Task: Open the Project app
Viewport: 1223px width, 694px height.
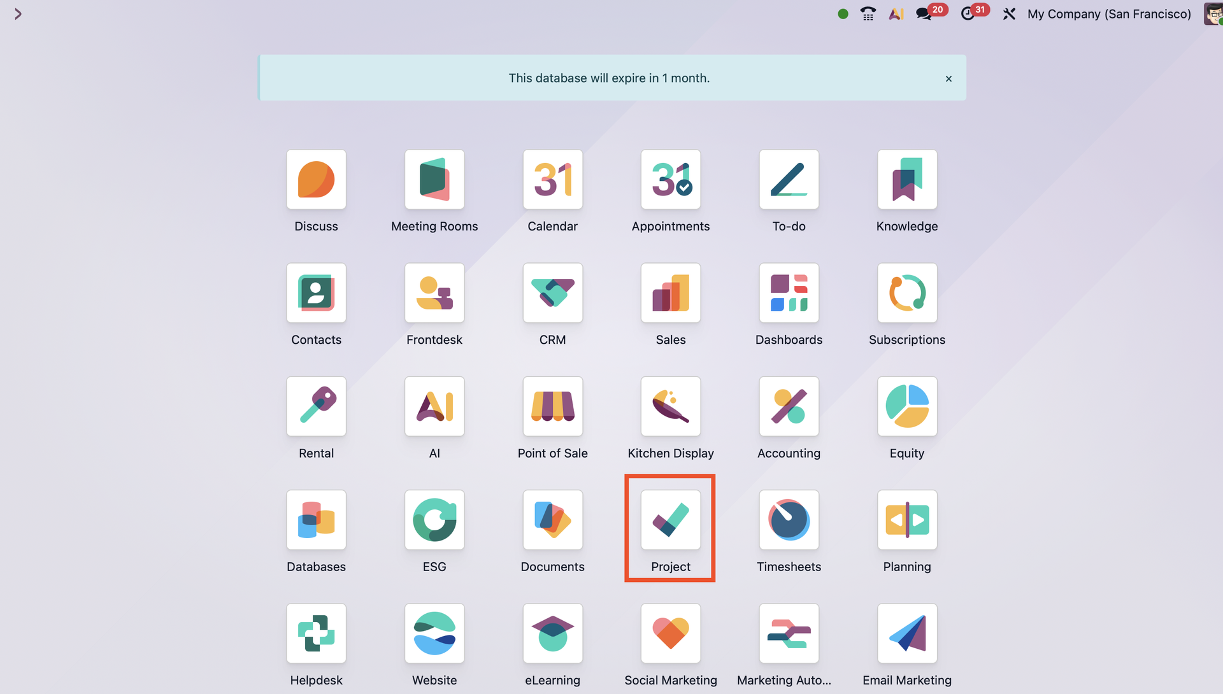Action: (670, 520)
